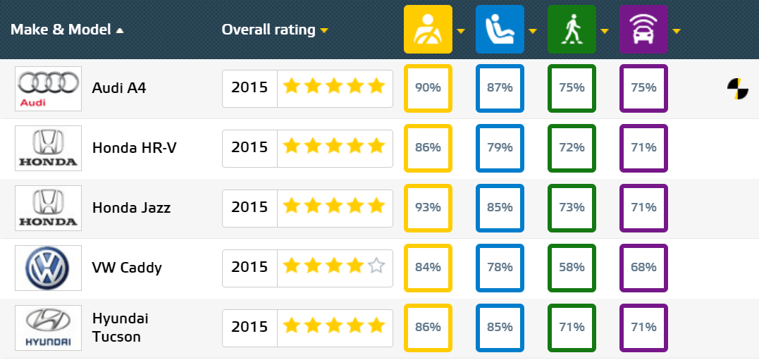Click Honda Jazz 93% adult occupant score
Viewport: 759px width, 360px height.
click(428, 208)
